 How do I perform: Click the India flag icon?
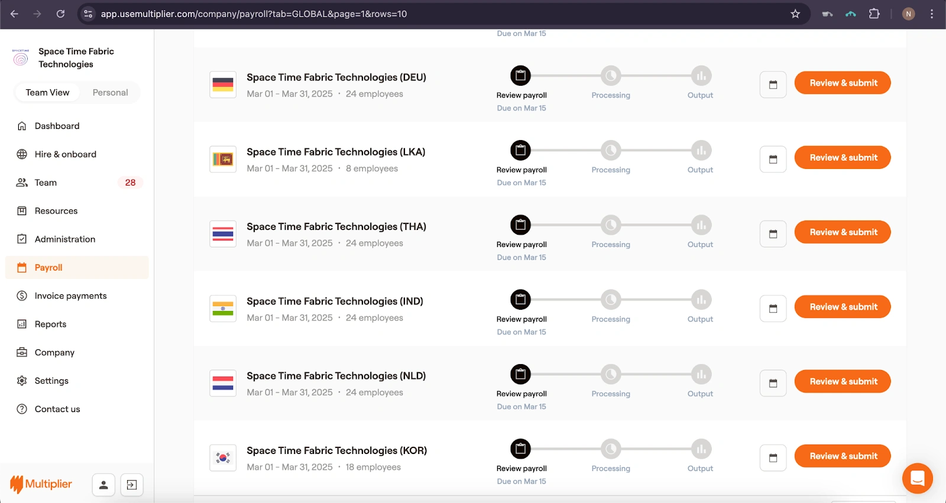(223, 309)
